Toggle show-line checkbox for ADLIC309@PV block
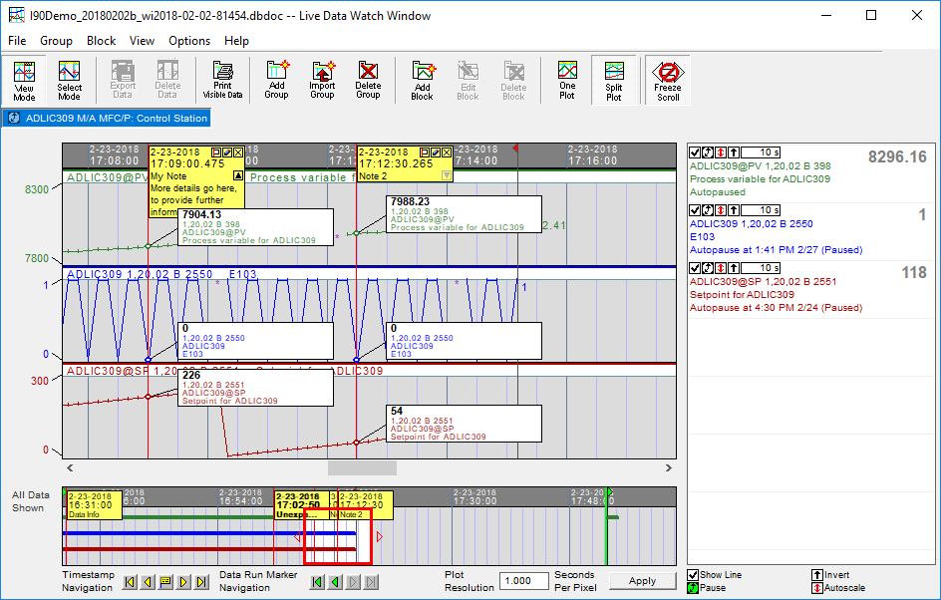 tap(695, 153)
